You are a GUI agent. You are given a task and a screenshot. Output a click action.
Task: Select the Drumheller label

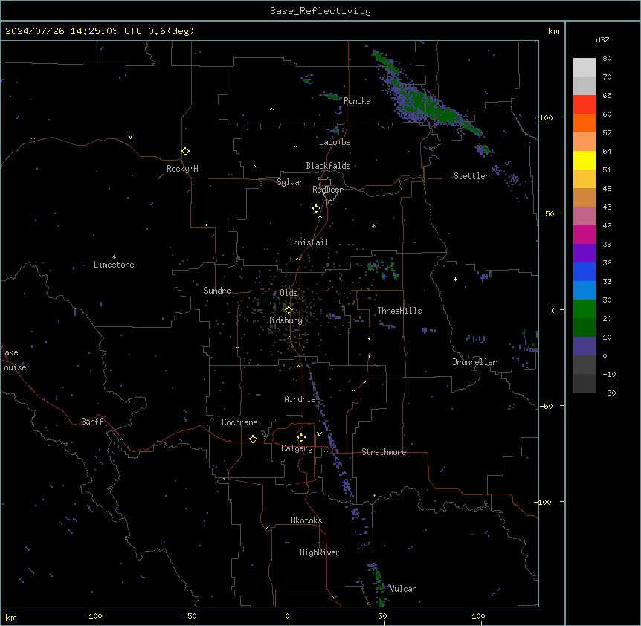[x=474, y=363]
